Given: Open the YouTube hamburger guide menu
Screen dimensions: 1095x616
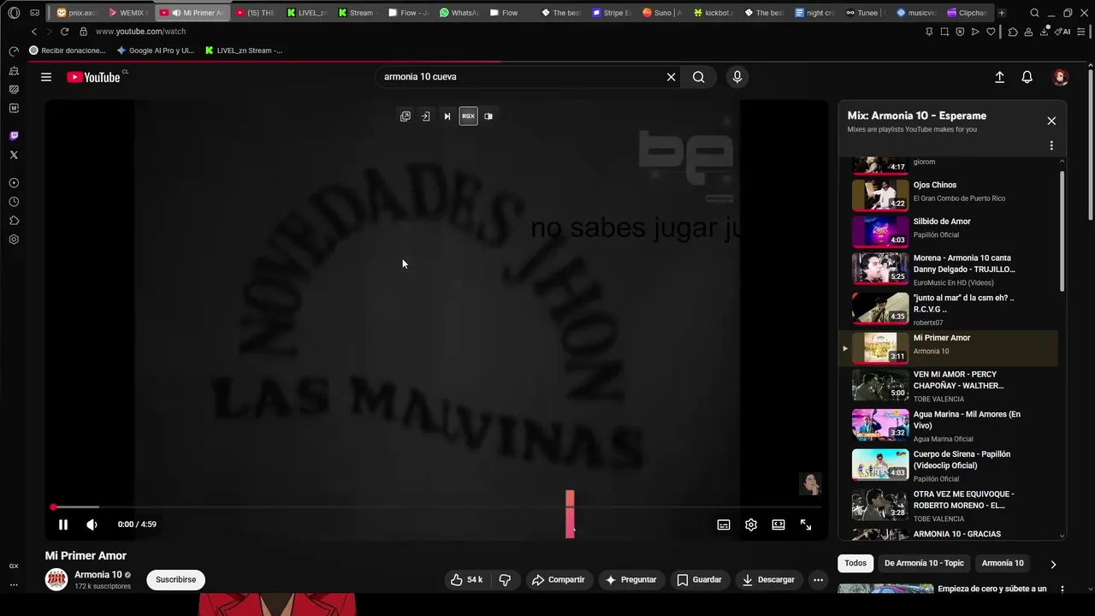Looking at the screenshot, I should pyautogui.click(x=46, y=77).
